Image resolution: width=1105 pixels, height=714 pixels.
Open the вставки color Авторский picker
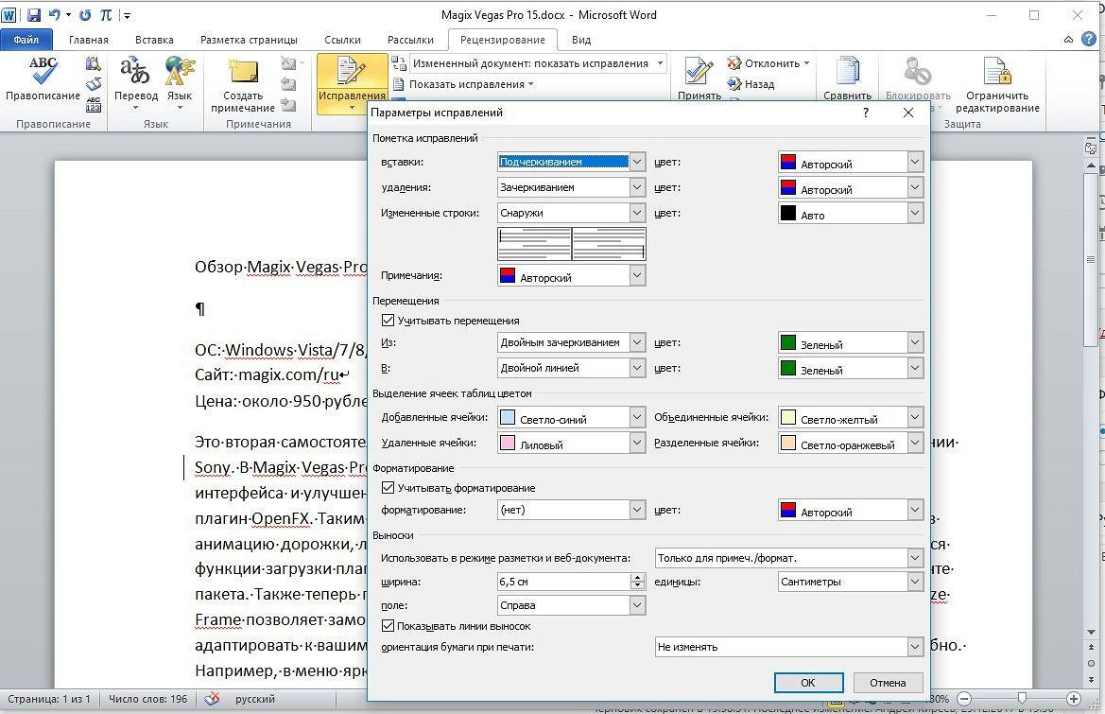click(850, 162)
